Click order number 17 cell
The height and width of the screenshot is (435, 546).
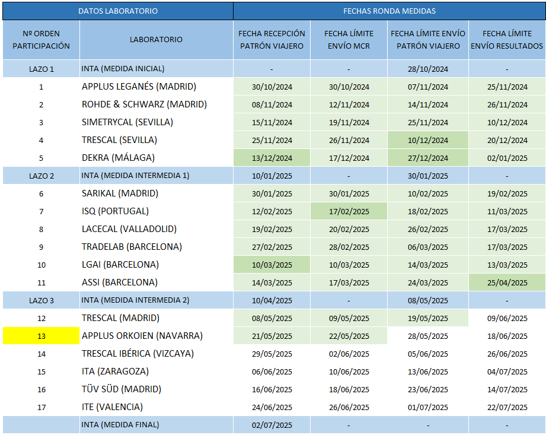pos(41,407)
